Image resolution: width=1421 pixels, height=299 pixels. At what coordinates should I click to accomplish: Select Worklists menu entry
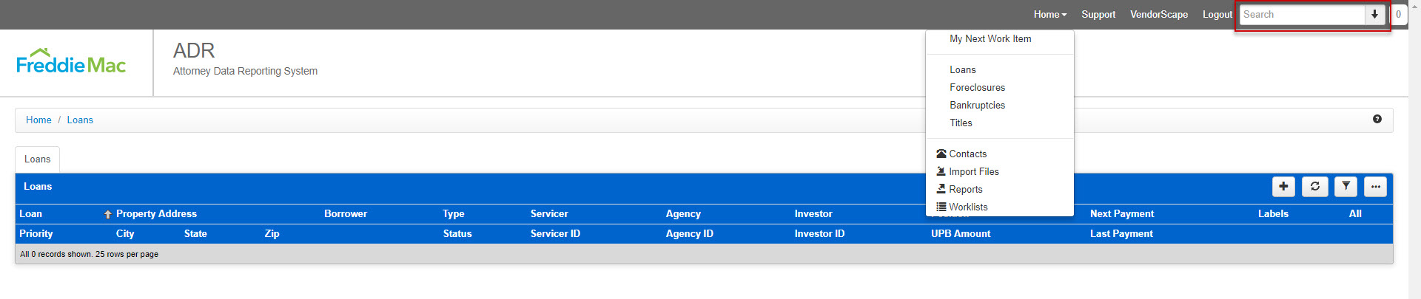pos(968,207)
